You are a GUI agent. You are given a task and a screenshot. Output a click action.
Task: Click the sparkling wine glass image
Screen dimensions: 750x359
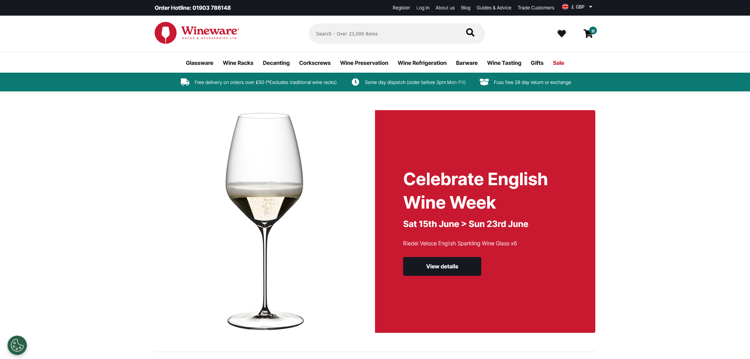265,221
